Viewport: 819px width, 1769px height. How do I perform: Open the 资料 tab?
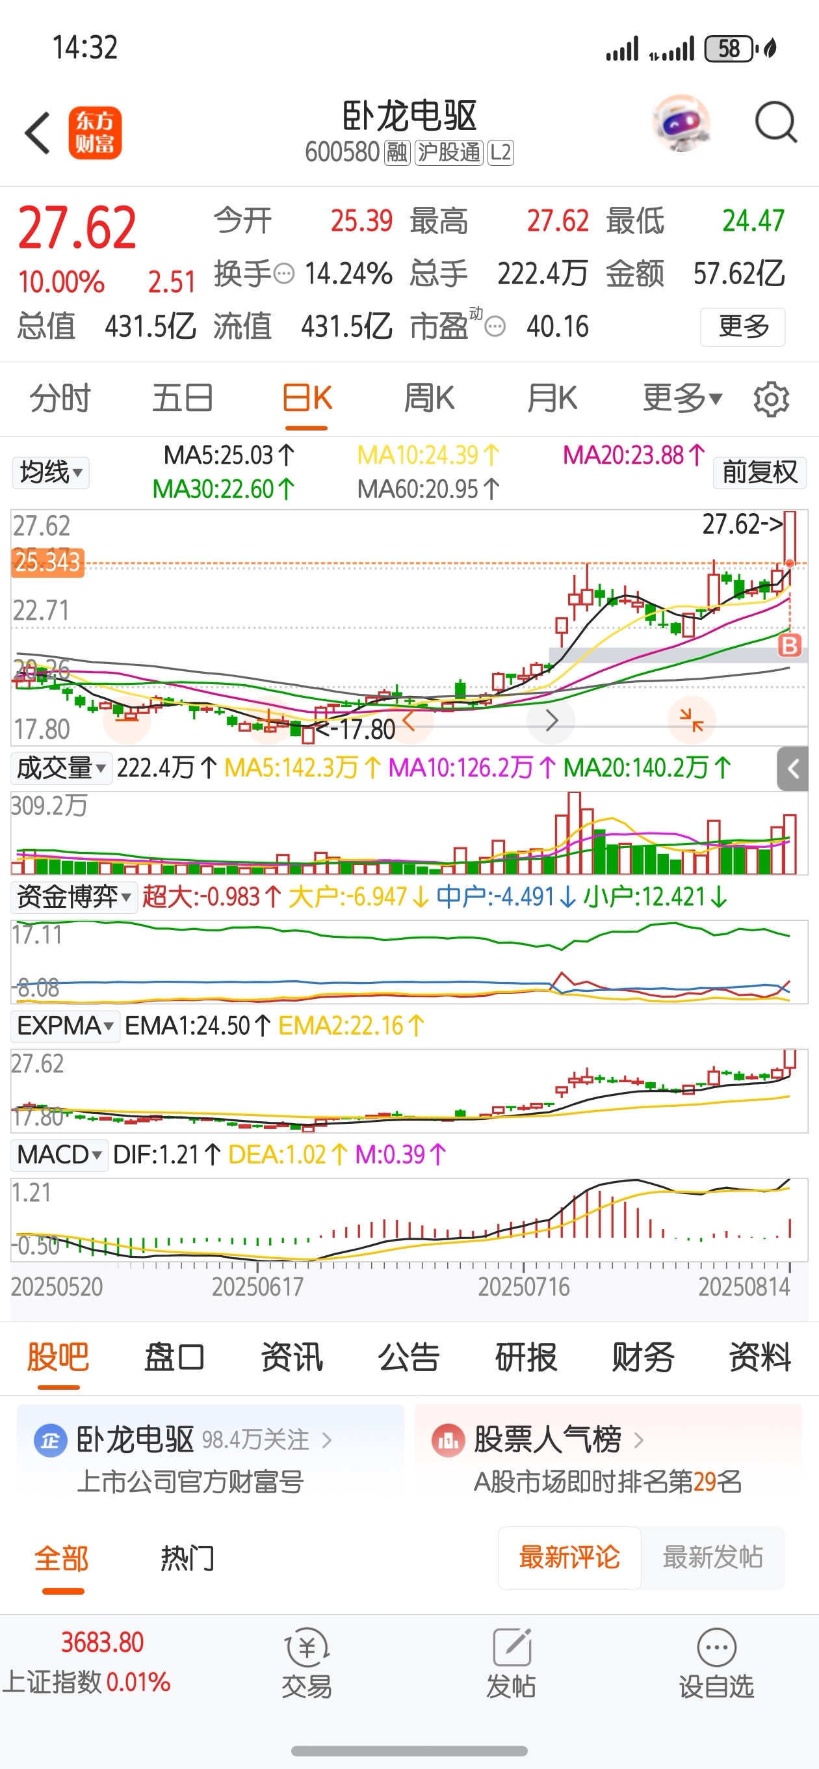[760, 1358]
